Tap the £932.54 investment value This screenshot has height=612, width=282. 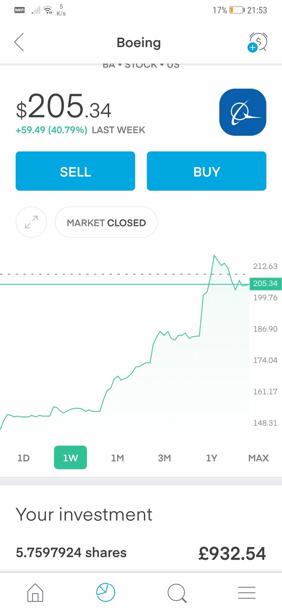[x=232, y=553]
